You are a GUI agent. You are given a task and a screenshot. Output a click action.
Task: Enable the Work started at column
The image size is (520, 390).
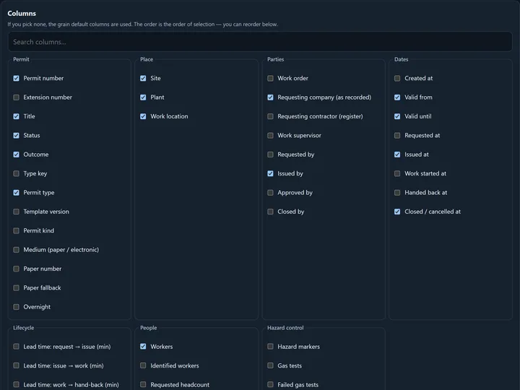click(397, 173)
